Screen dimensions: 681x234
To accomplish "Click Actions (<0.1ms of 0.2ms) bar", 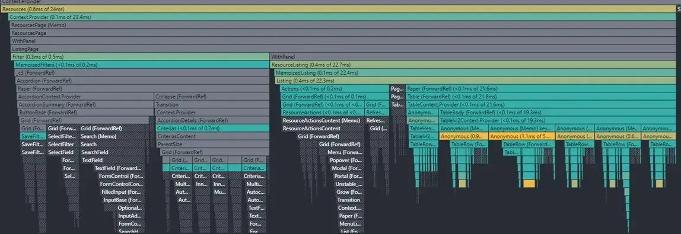I will [x=335, y=88].
